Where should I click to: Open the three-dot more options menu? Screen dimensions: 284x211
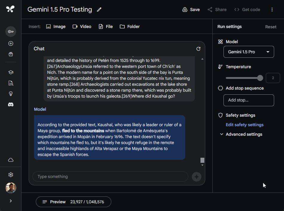pos(272,10)
